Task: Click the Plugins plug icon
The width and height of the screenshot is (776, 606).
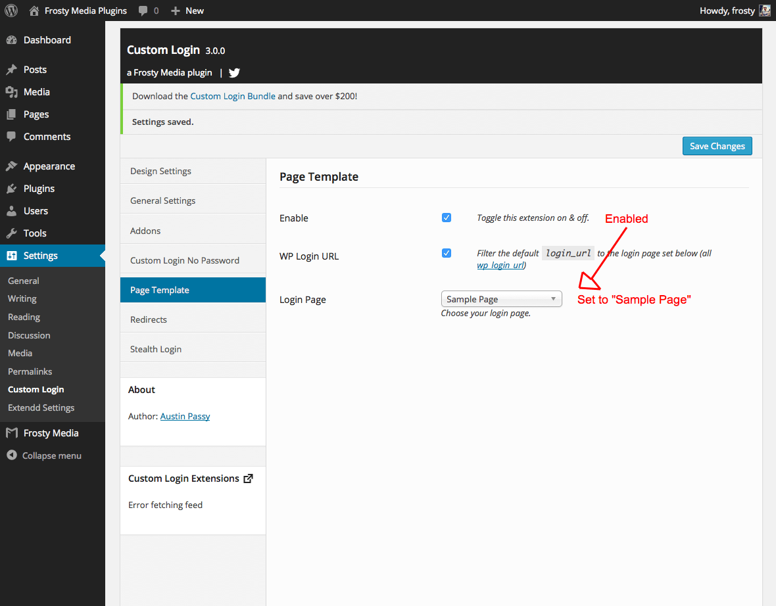Action: (x=11, y=189)
